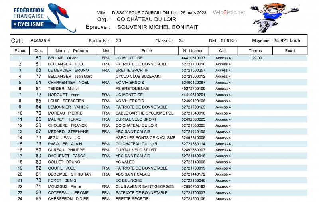Click the Temps column header
This screenshot has width=319, height=202.
click(x=255, y=51)
